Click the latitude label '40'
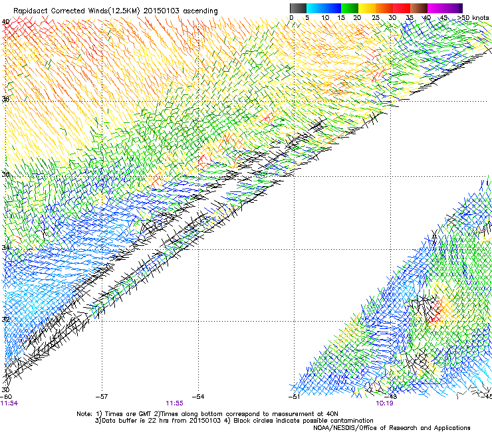Viewport: 492px width, 432px height. (5, 22)
